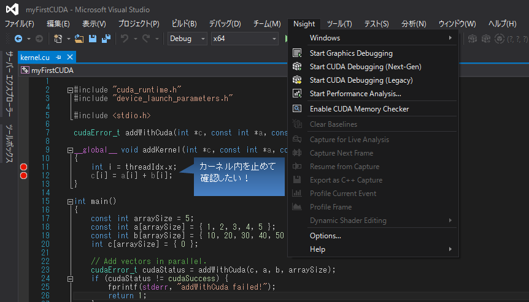Click the 'const int arraySize = 5;' line

point(142,219)
